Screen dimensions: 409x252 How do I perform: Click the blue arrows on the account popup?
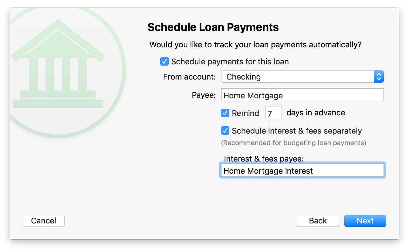[x=379, y=77]
